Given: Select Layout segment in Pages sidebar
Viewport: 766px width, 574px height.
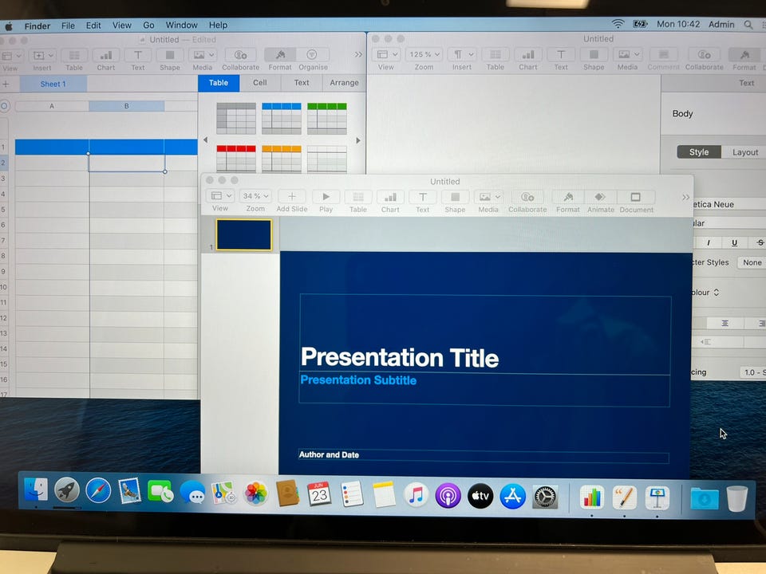Looking at the screenshot, I should pyautogui.click(x=744, y=152).
